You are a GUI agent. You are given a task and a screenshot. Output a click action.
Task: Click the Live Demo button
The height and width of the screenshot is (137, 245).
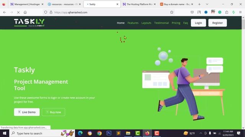coord(27,112)
